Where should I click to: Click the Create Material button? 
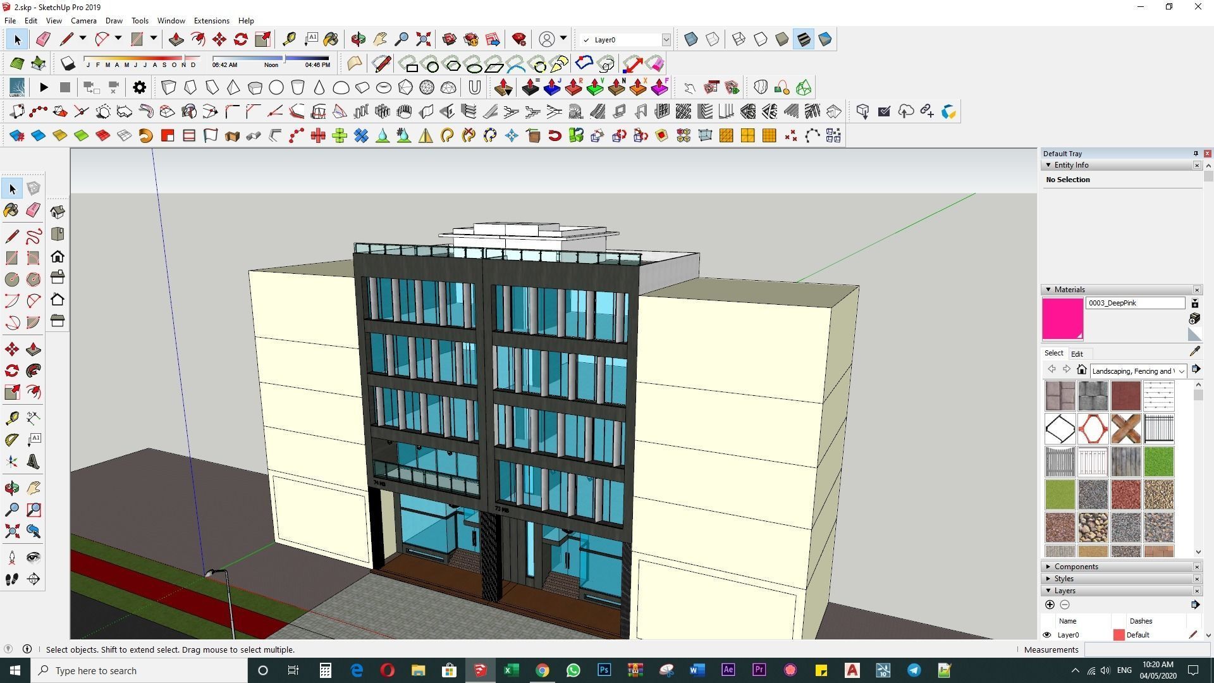[1195, 318]
